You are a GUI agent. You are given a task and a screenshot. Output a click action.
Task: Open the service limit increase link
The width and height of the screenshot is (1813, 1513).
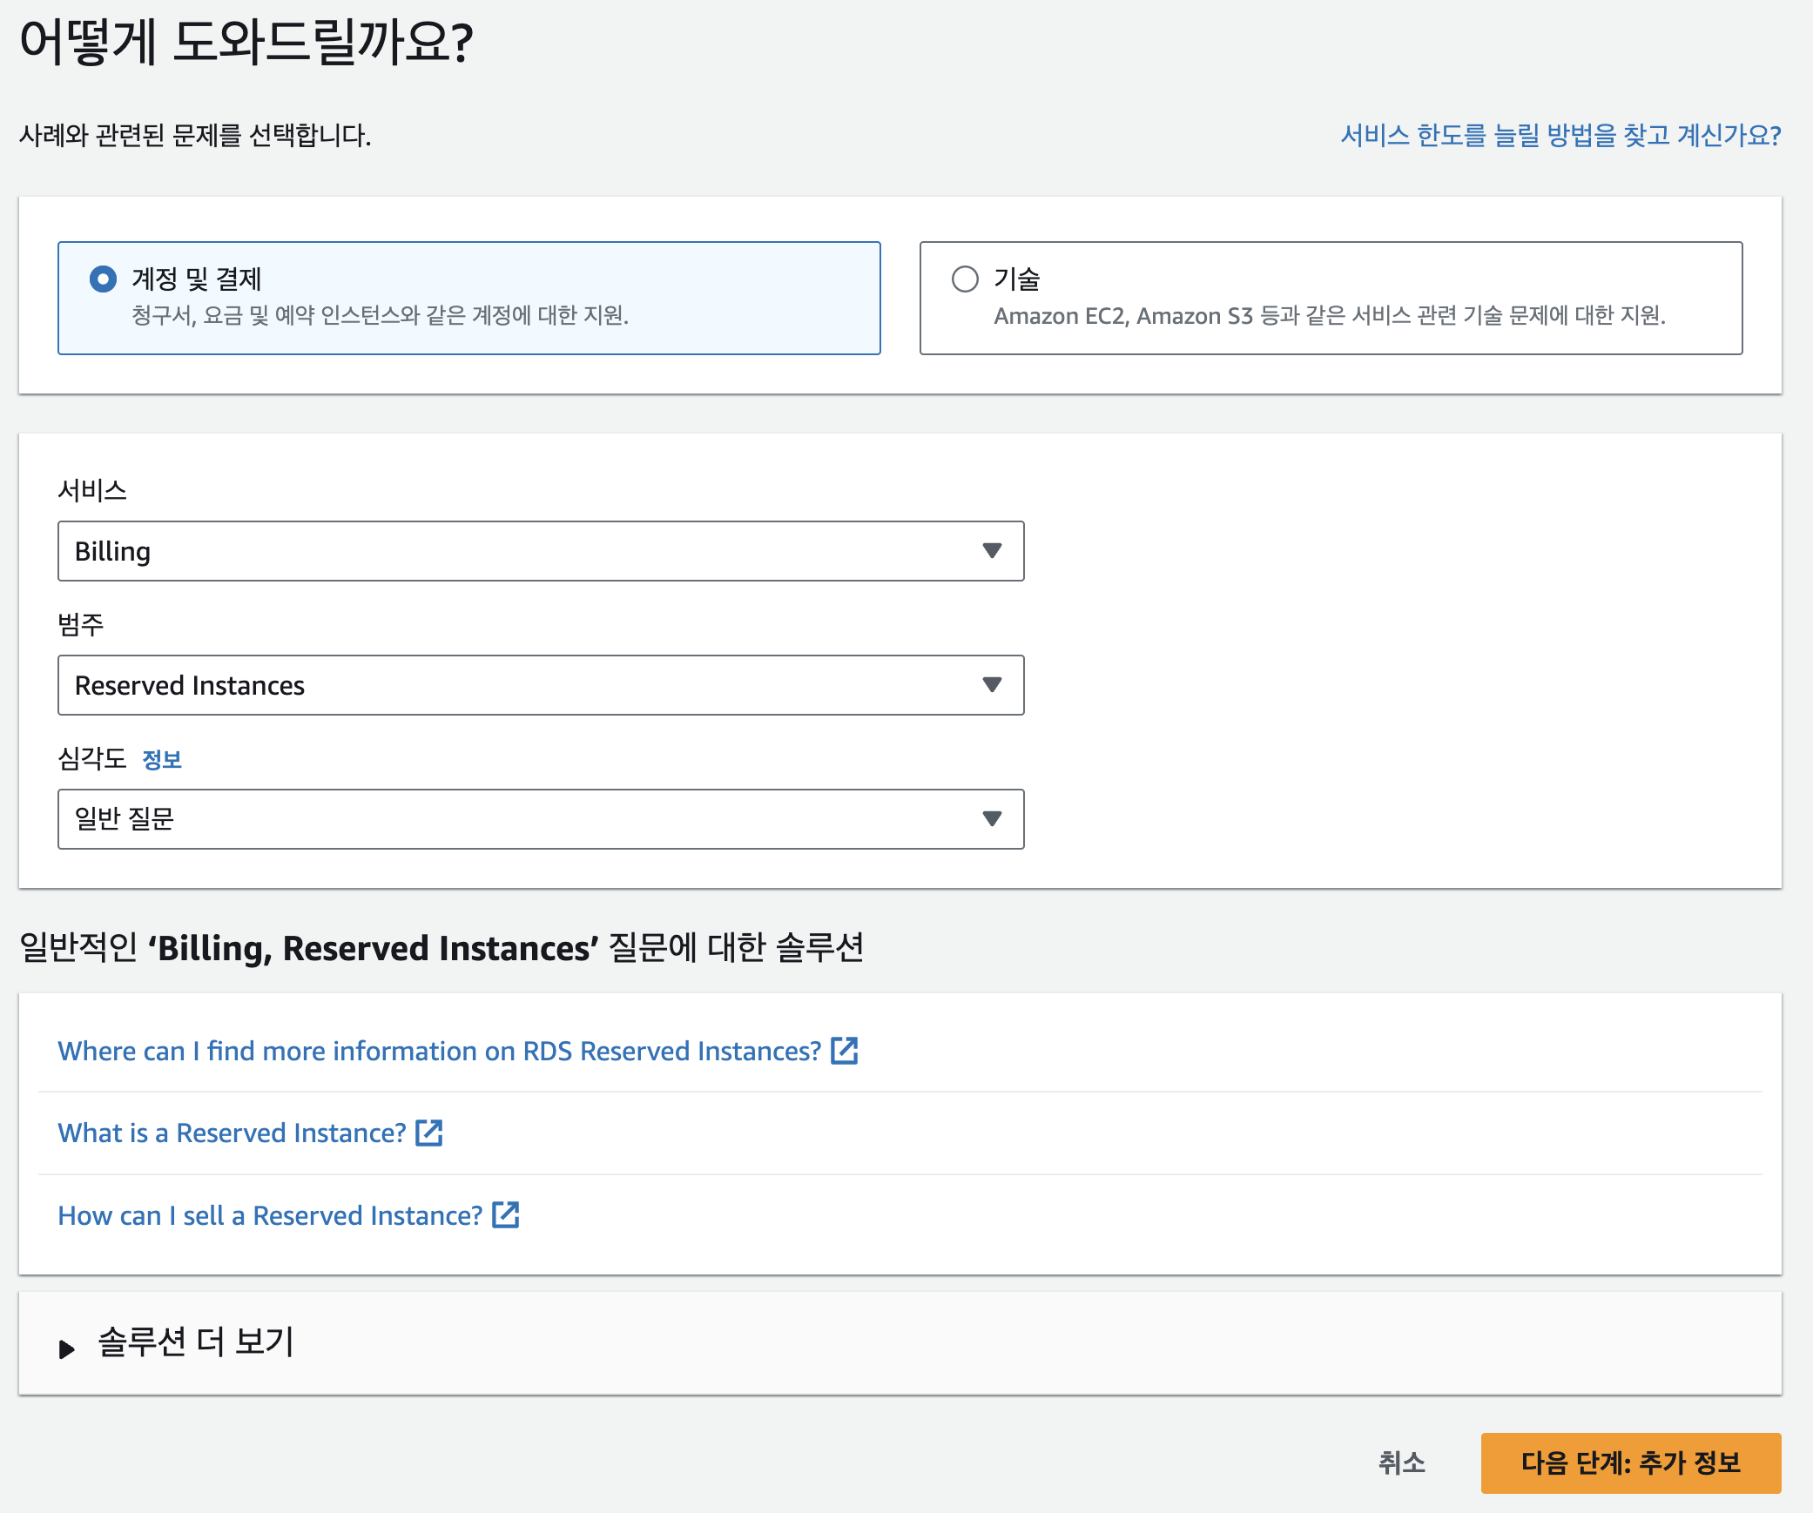(x=1560, y=136)
